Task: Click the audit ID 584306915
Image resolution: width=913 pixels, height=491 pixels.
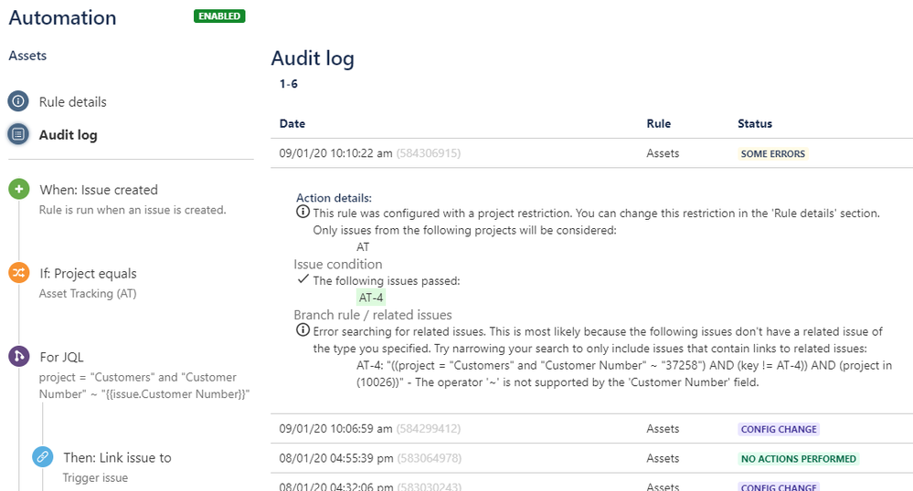Action: pyautogui.click(x=429, y=153)
